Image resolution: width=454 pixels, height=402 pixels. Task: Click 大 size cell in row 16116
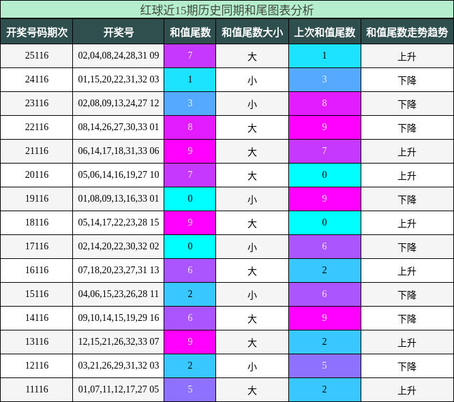click(252, 270)
